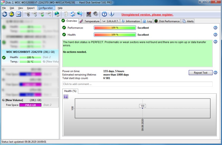Click the Repeat Test button

pyautogui.click(x=200, y=73)
